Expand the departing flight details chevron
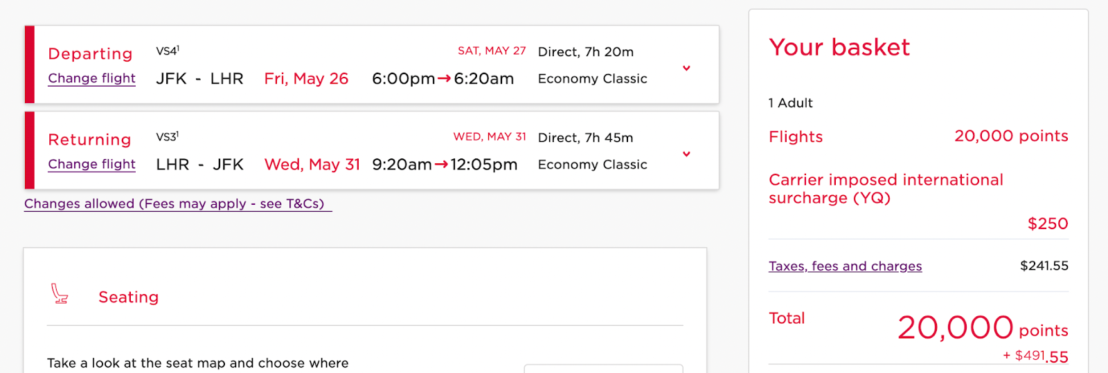 [x=686, y=69]
